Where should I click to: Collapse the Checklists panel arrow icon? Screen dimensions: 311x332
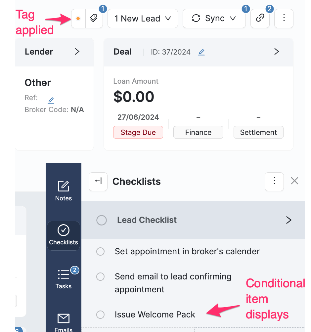(98, 182)
